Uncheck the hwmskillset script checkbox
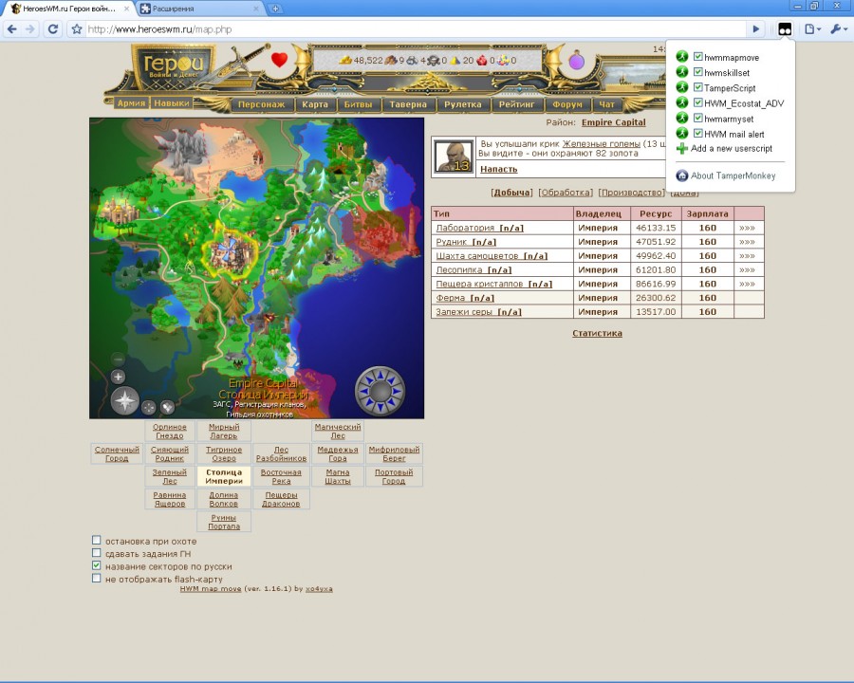 point(697,72)
